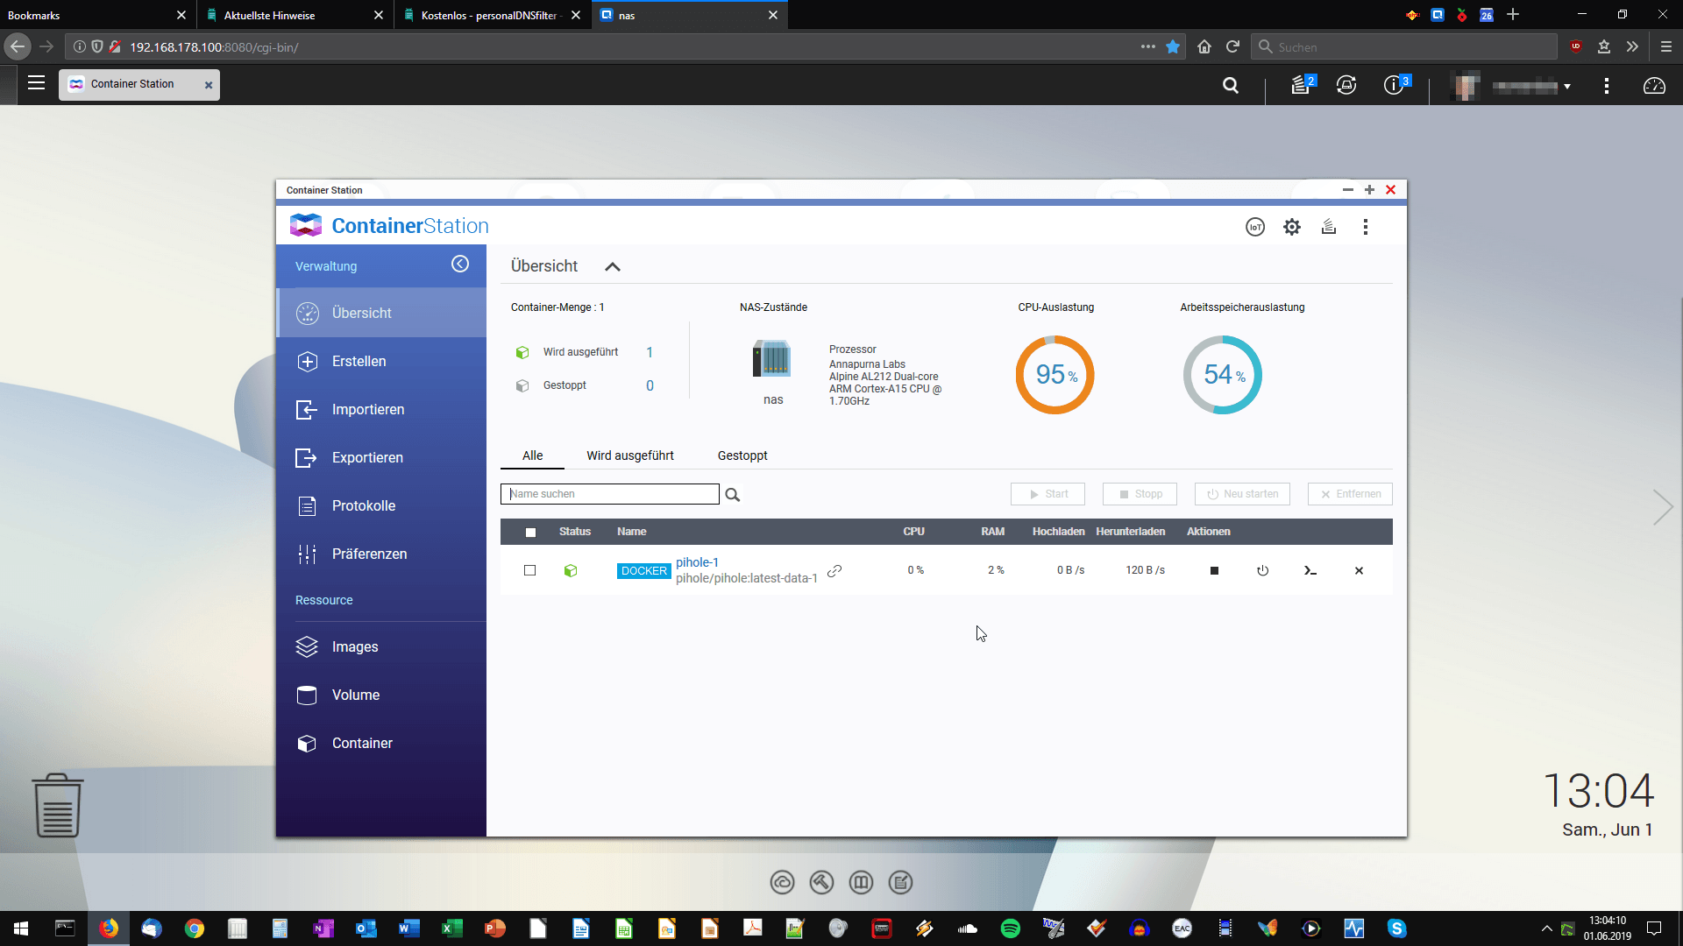Open Erstellen in the sidebar

point(381,361)
